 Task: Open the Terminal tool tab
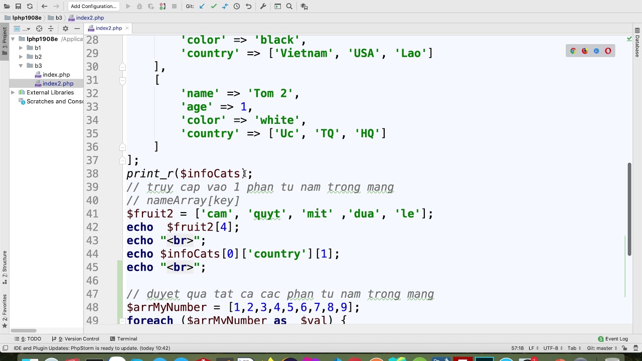pos(123,339)
